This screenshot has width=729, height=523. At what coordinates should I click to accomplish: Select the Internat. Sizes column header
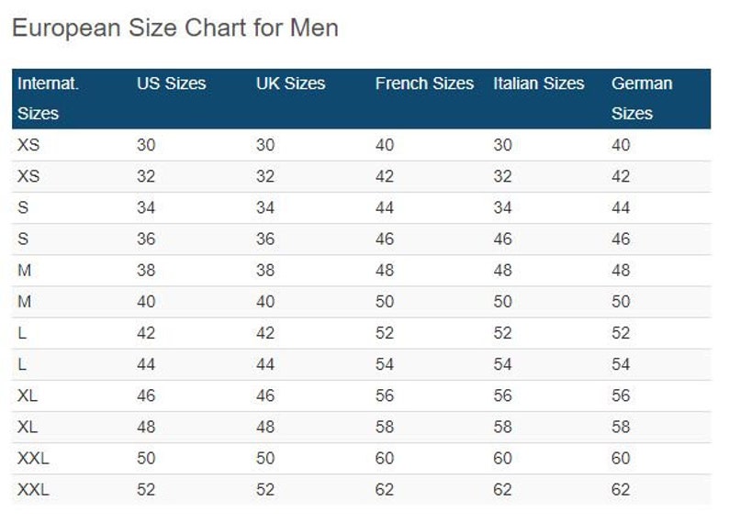pyautogui.click(x=48, y=98)
